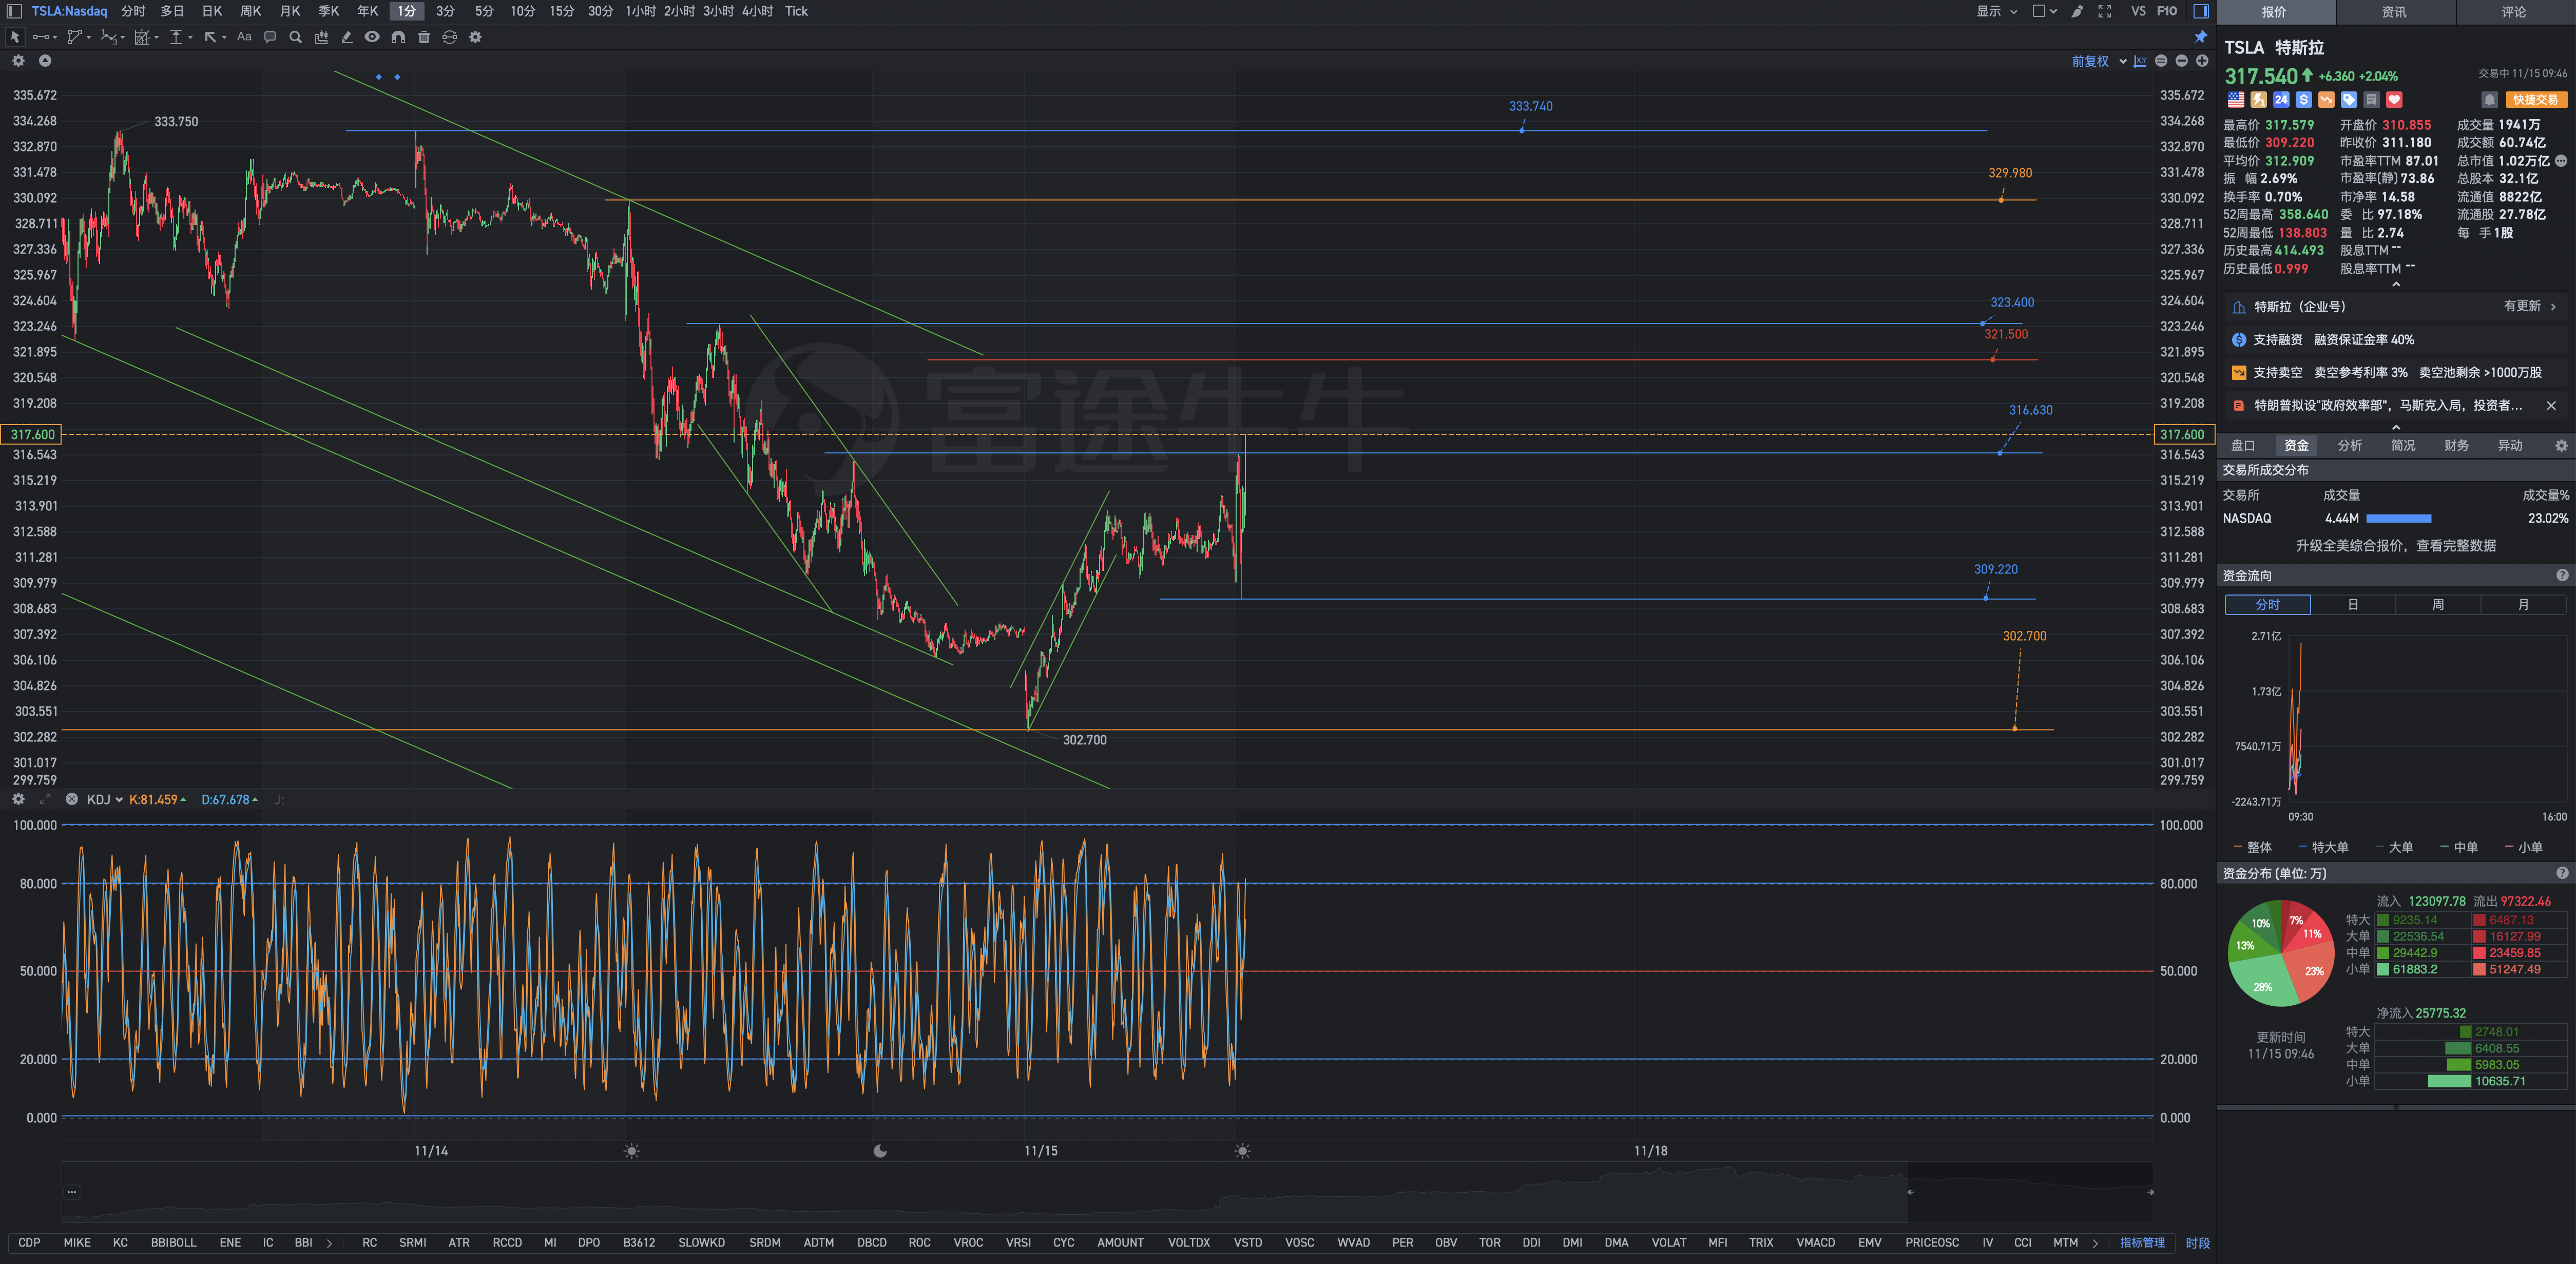Click the sync drawings icon
Screen dimensions: 2576x1264
[450, 37]
